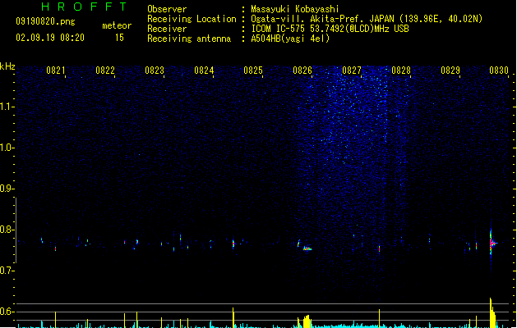Click the date stamp 02.09.19 08:20

(x=50, y=38)
